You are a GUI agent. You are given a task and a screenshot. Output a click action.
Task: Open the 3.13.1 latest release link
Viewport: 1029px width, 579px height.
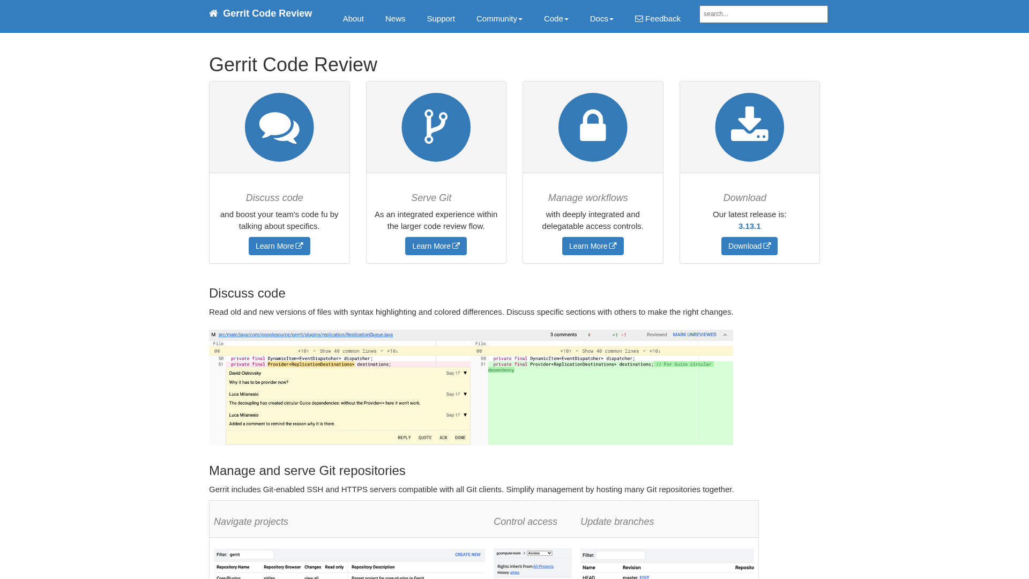tap(749, 226)
